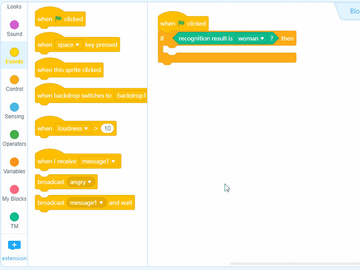This screenshot has height=270, width=360.
Task: Click the 'then' label of if block
Action: [287, 38]
